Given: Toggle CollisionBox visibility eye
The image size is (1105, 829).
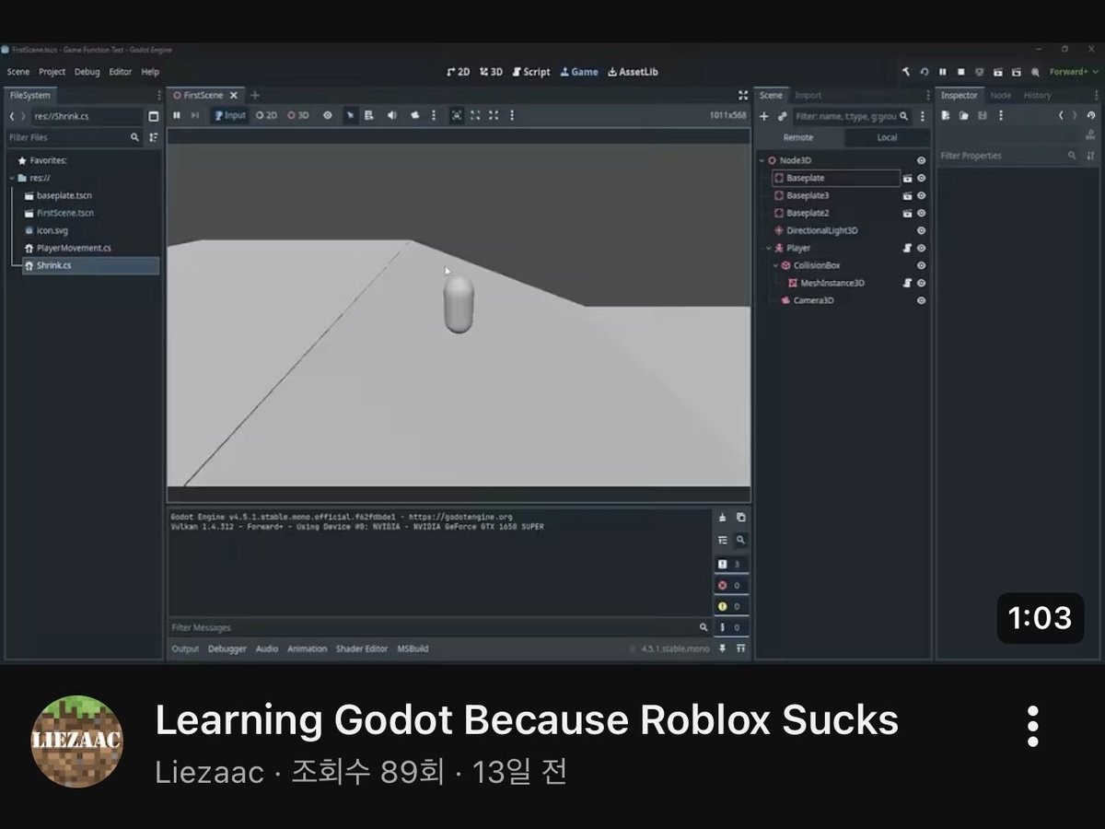Looking at the screenshot, I should [921, 265].
